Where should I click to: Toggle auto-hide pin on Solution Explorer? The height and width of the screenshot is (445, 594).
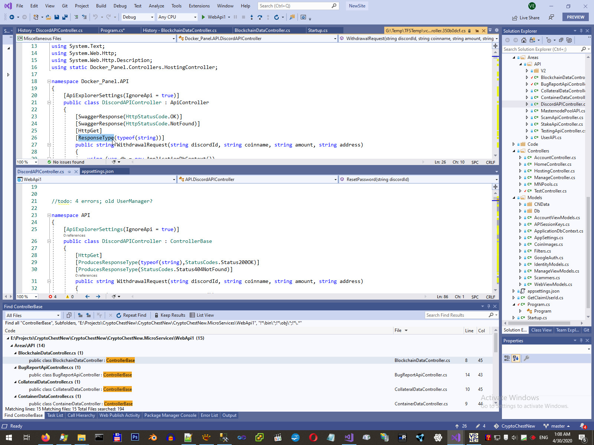(581, 31)
